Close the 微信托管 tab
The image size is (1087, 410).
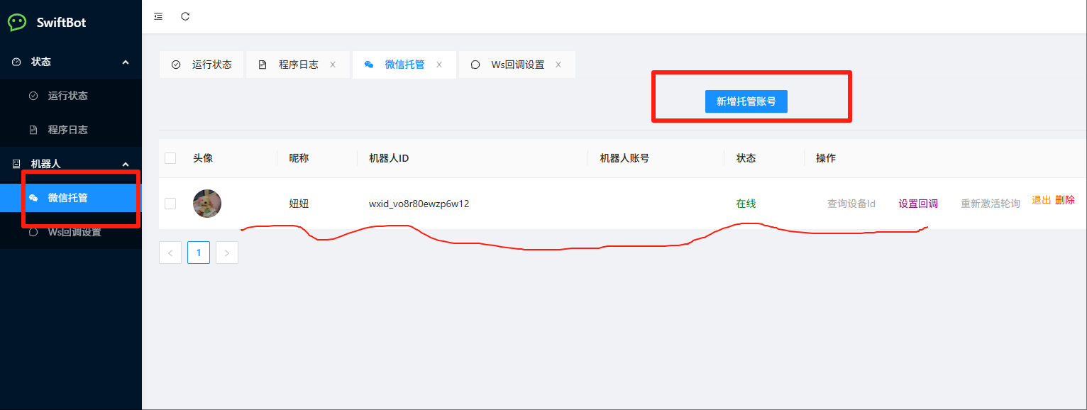click(439, 65)
